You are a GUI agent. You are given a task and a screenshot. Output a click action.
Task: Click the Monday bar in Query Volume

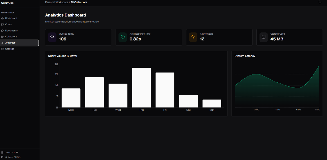[71, 98]
